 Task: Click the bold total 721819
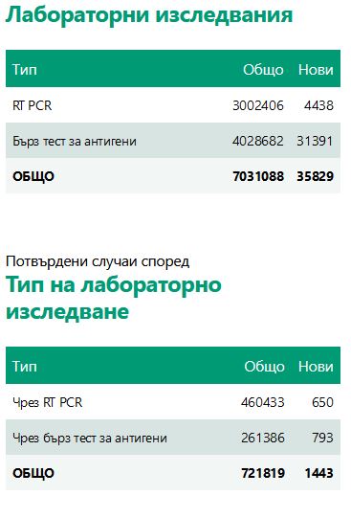pyautogui.click(x=263, y=473)
